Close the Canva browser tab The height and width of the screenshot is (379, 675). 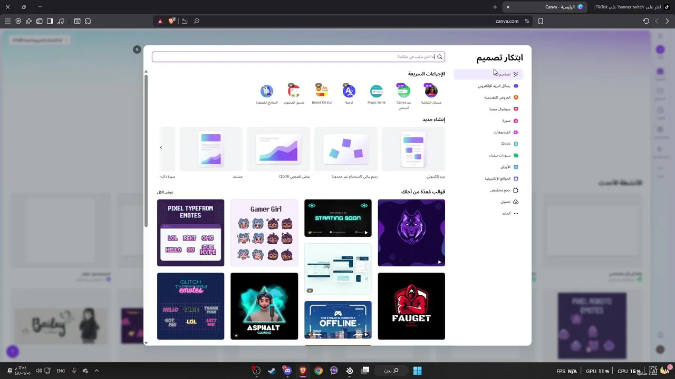tap(508, 7)
